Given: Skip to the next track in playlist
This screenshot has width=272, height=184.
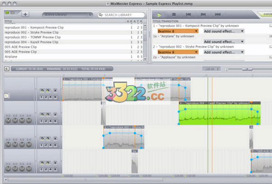Looking at the screenshot, I should point(203,15).
